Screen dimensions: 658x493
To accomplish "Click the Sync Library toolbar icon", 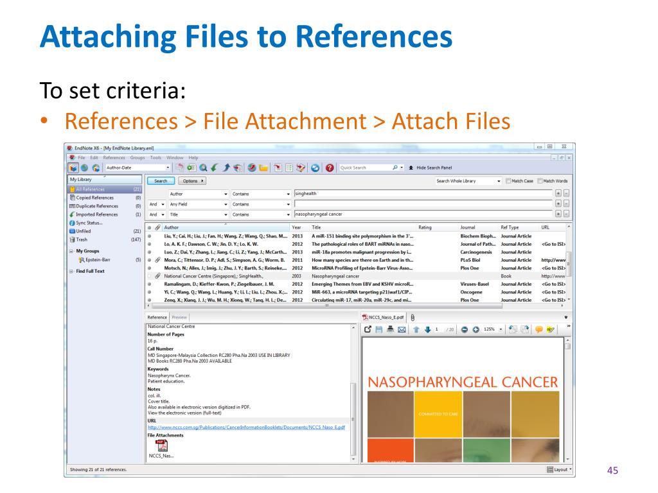I will click(x=315, y=168).
